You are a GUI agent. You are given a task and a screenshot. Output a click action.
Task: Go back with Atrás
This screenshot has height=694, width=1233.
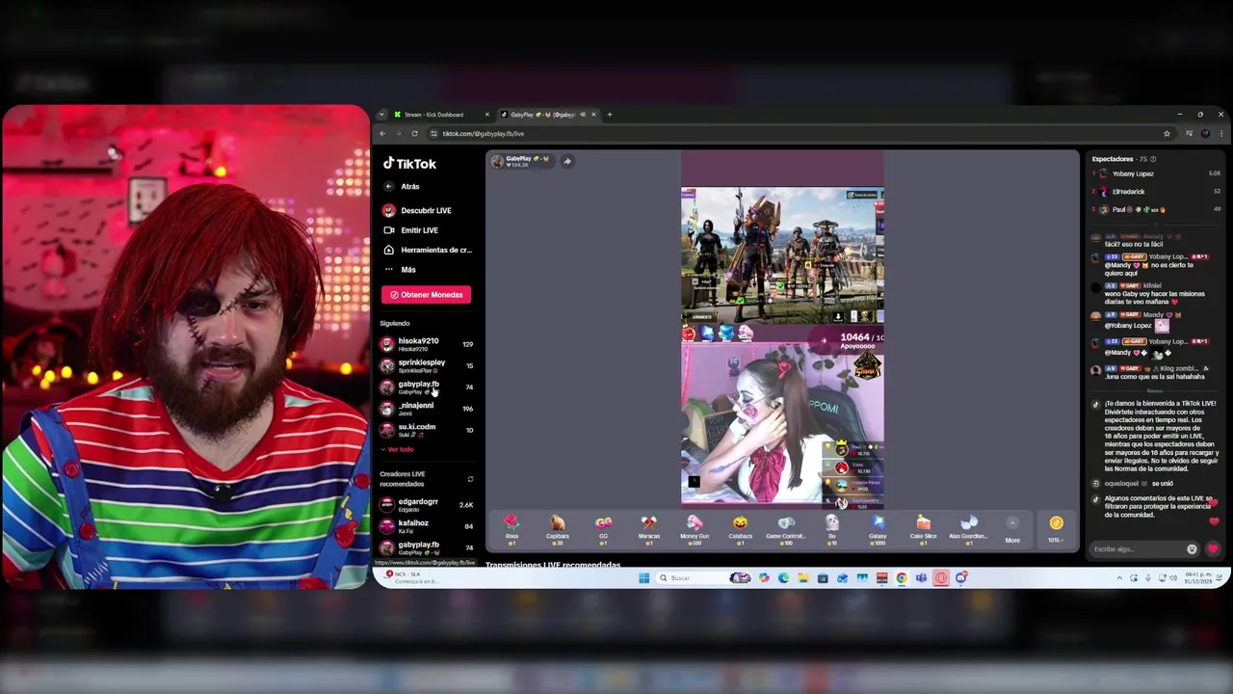tap(403, 187)
